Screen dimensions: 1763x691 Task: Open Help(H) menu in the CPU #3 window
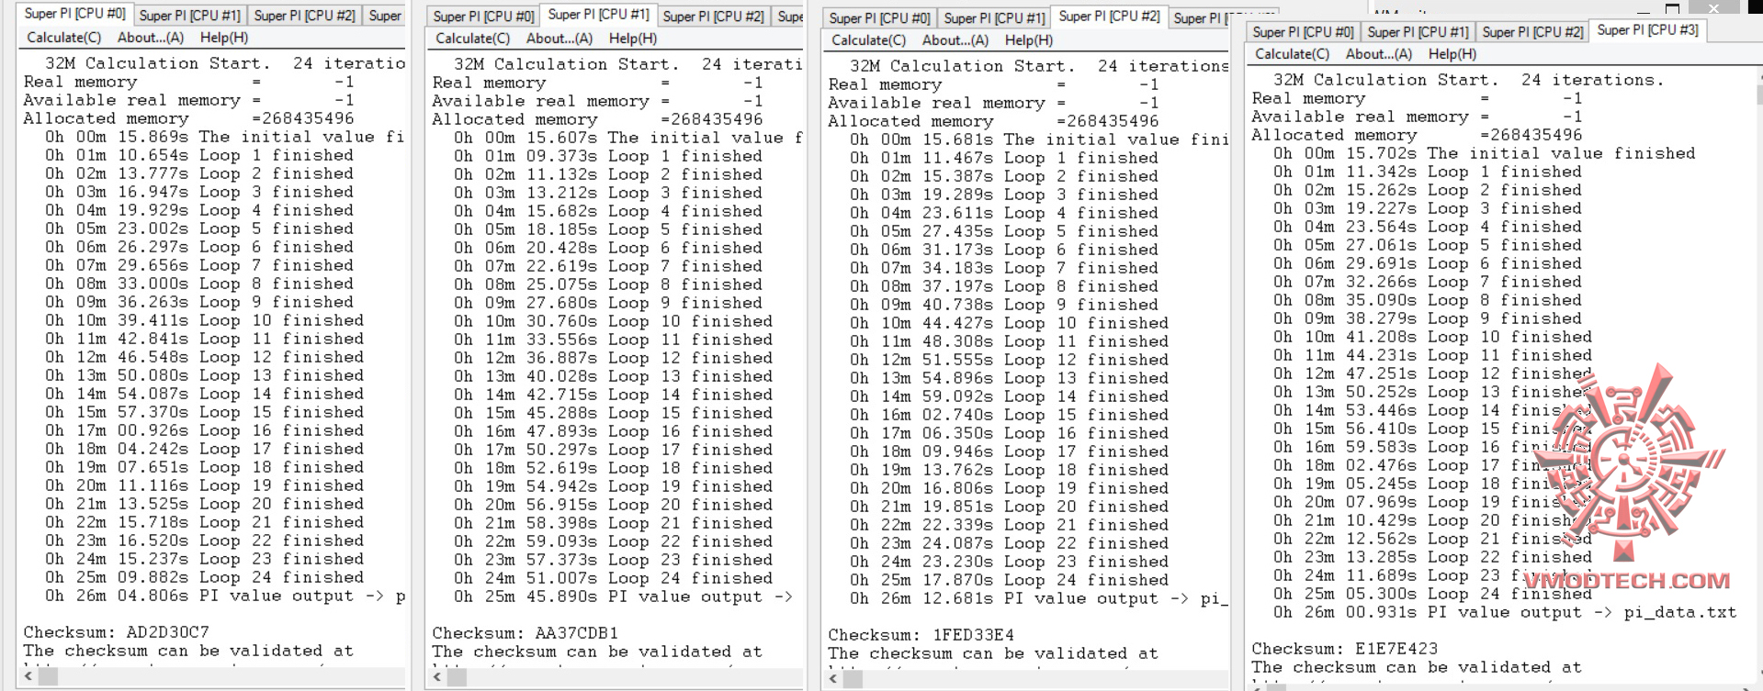coord(1452,54)
